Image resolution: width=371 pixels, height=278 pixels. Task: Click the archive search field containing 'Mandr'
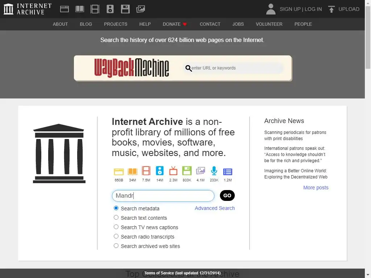163,196
